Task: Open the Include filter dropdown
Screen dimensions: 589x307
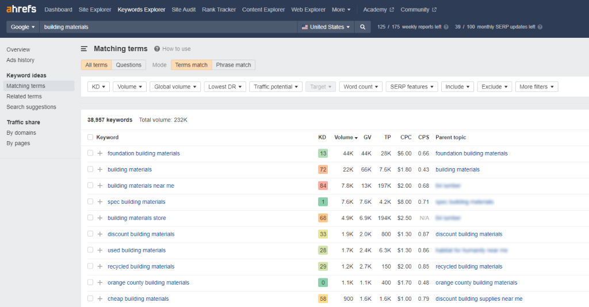Action: click(457, 87)
